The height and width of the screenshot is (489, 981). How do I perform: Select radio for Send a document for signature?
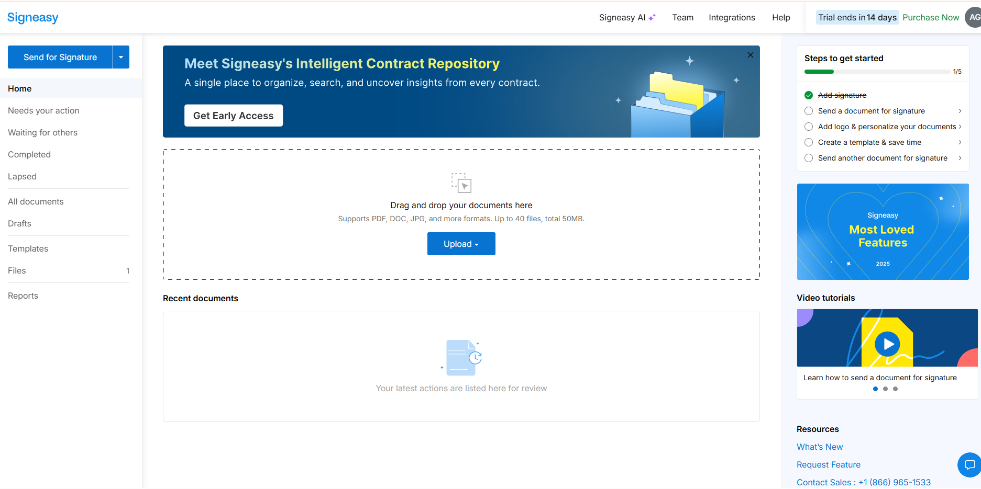[809, 111]
